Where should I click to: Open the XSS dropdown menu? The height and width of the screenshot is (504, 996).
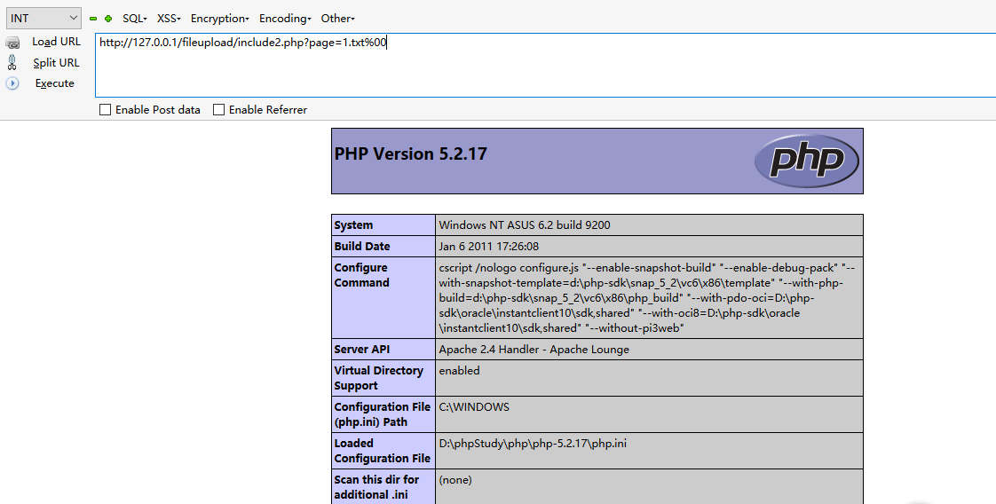click(169, 19)
